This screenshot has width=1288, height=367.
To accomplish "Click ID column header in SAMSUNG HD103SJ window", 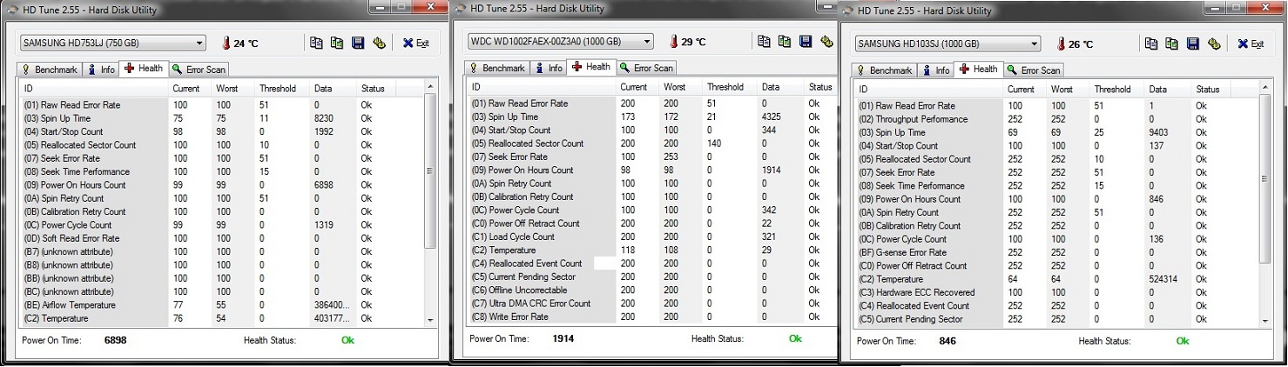I will (x=929, y=89).
